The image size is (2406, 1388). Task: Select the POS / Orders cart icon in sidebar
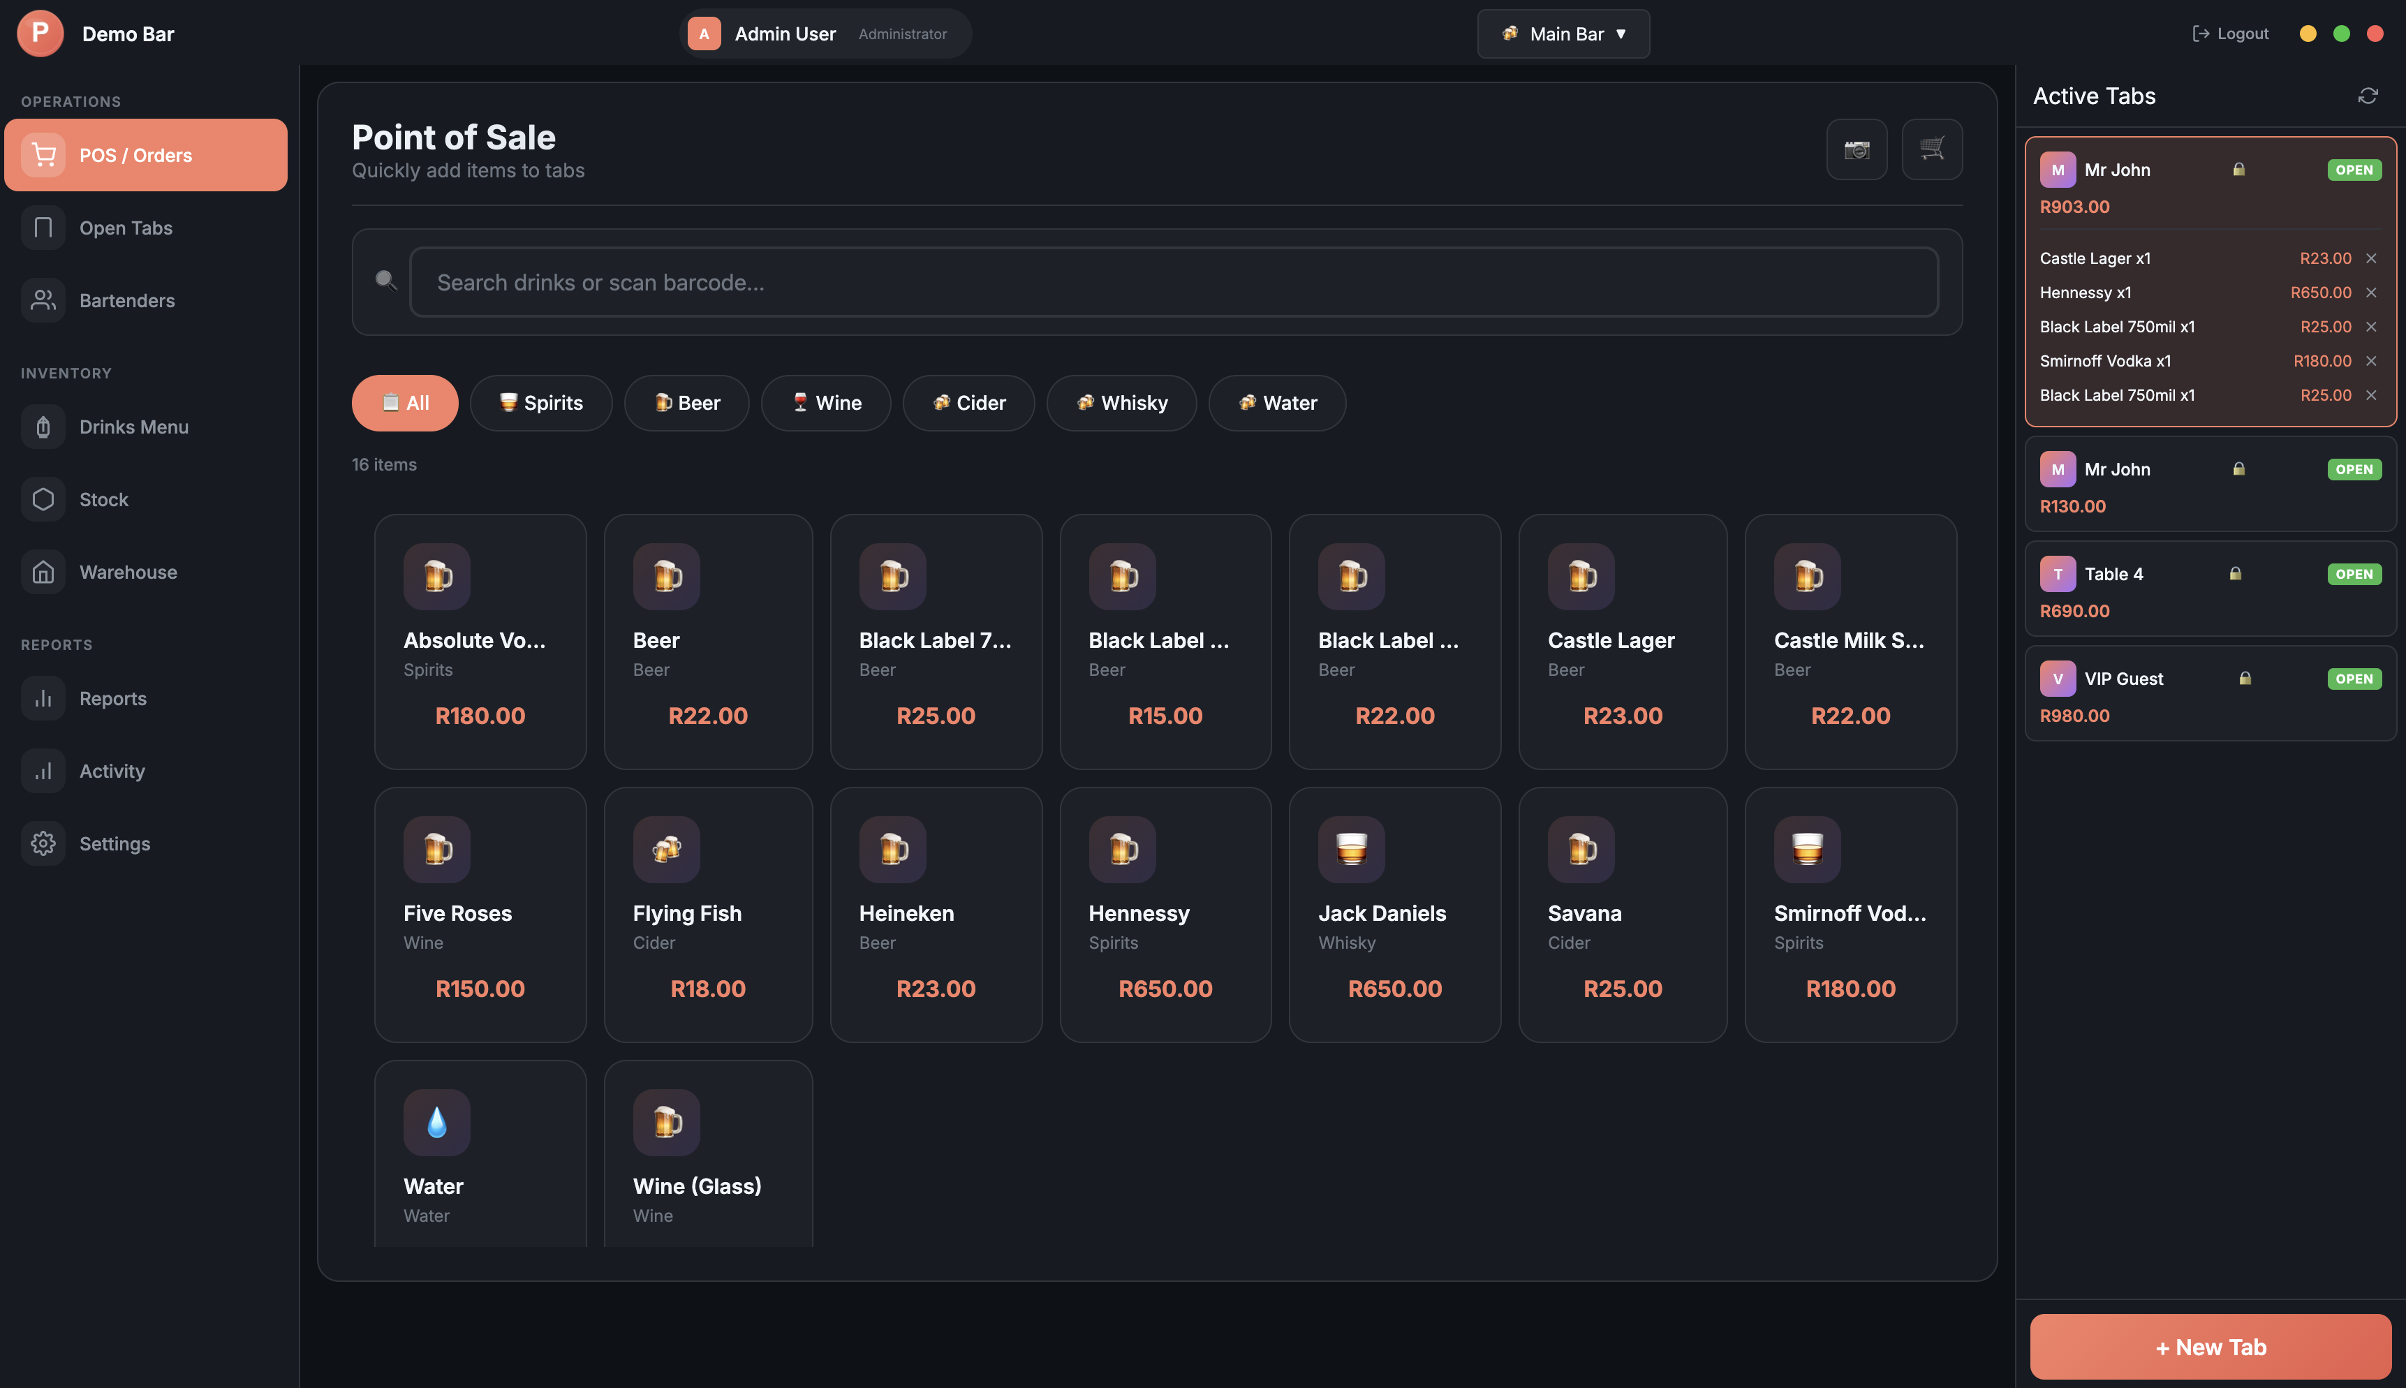coord(43,154)
